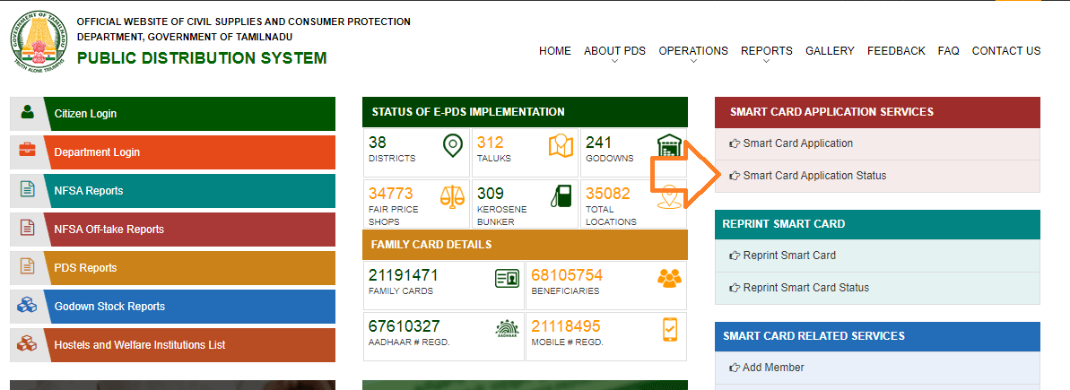Expand the Reports dropdown menu
Screen dimensions: 1070x390
766,51
